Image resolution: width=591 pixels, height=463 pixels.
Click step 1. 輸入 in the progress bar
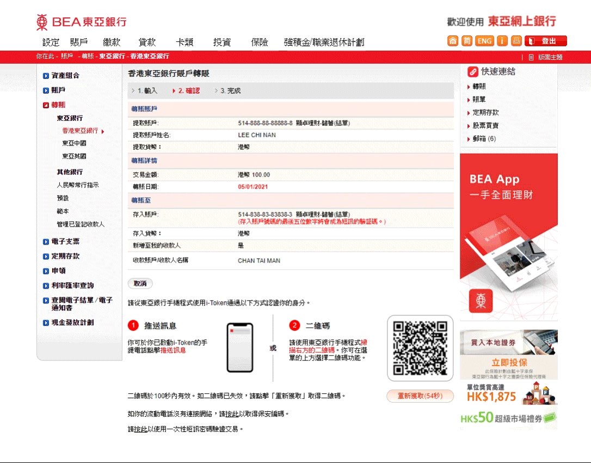click(147, 91)
